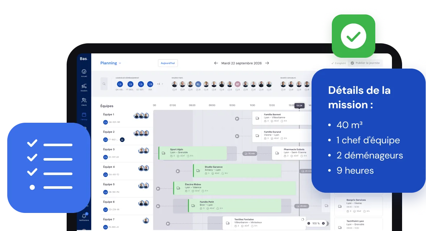Image resolution: width=426 pixels, height=231 pixels.
Task: Select the KL initials avatar
Action: (199, 84)
